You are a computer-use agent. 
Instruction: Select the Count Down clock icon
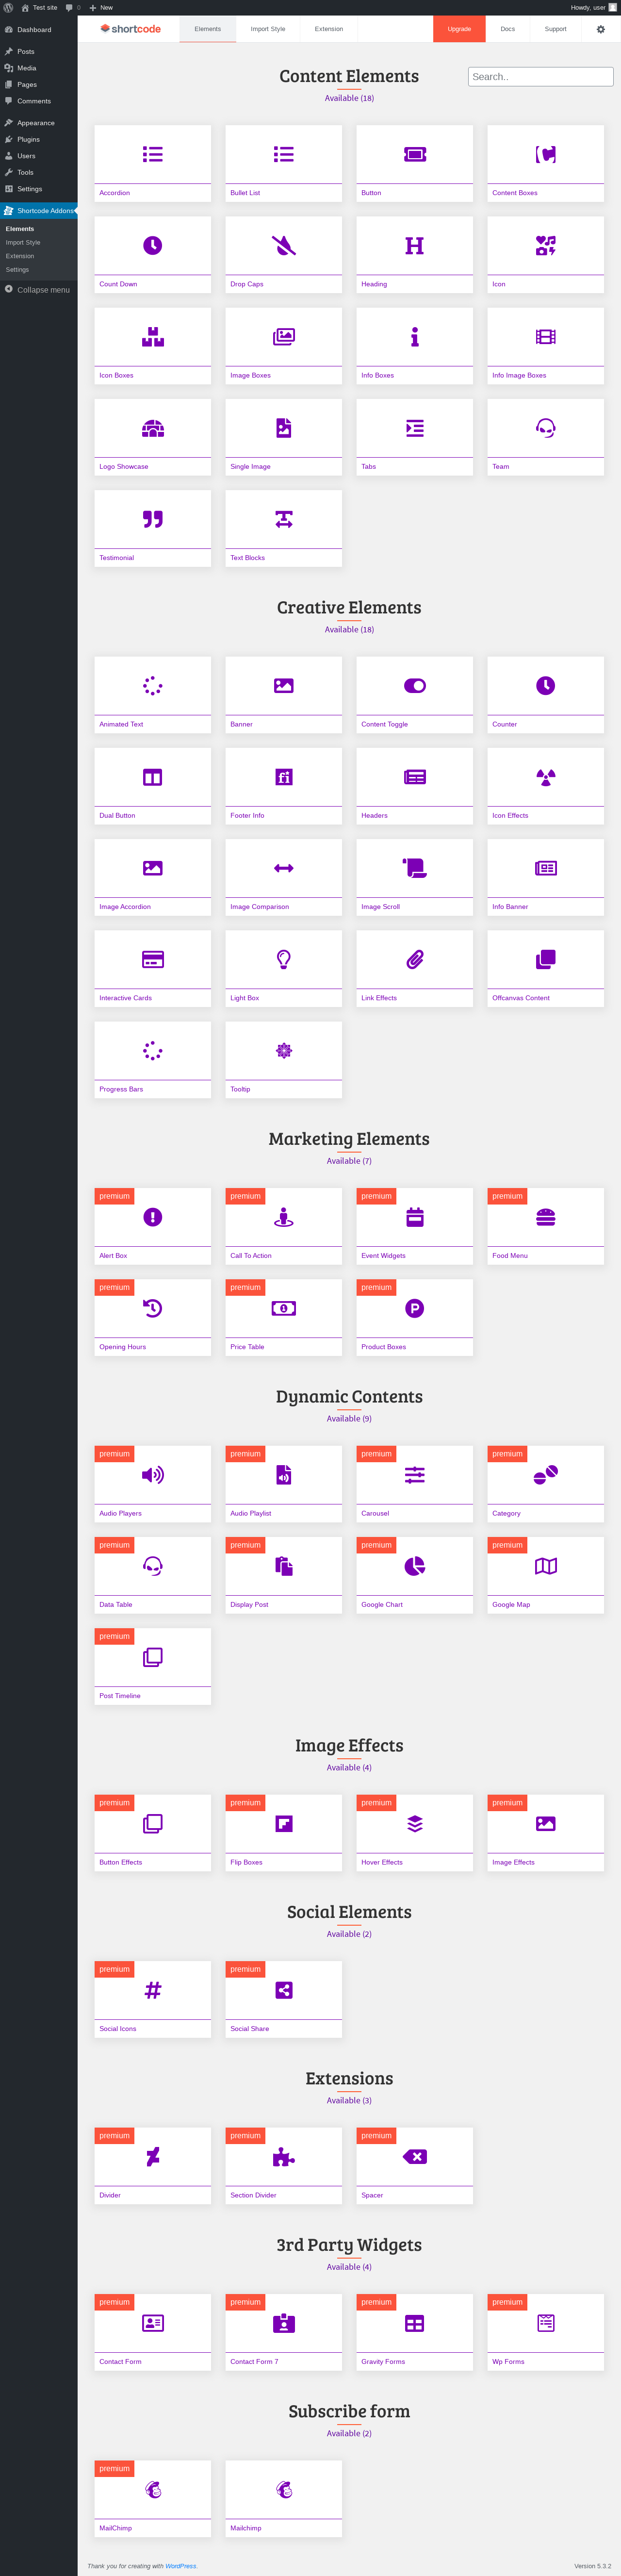(152, 245)
